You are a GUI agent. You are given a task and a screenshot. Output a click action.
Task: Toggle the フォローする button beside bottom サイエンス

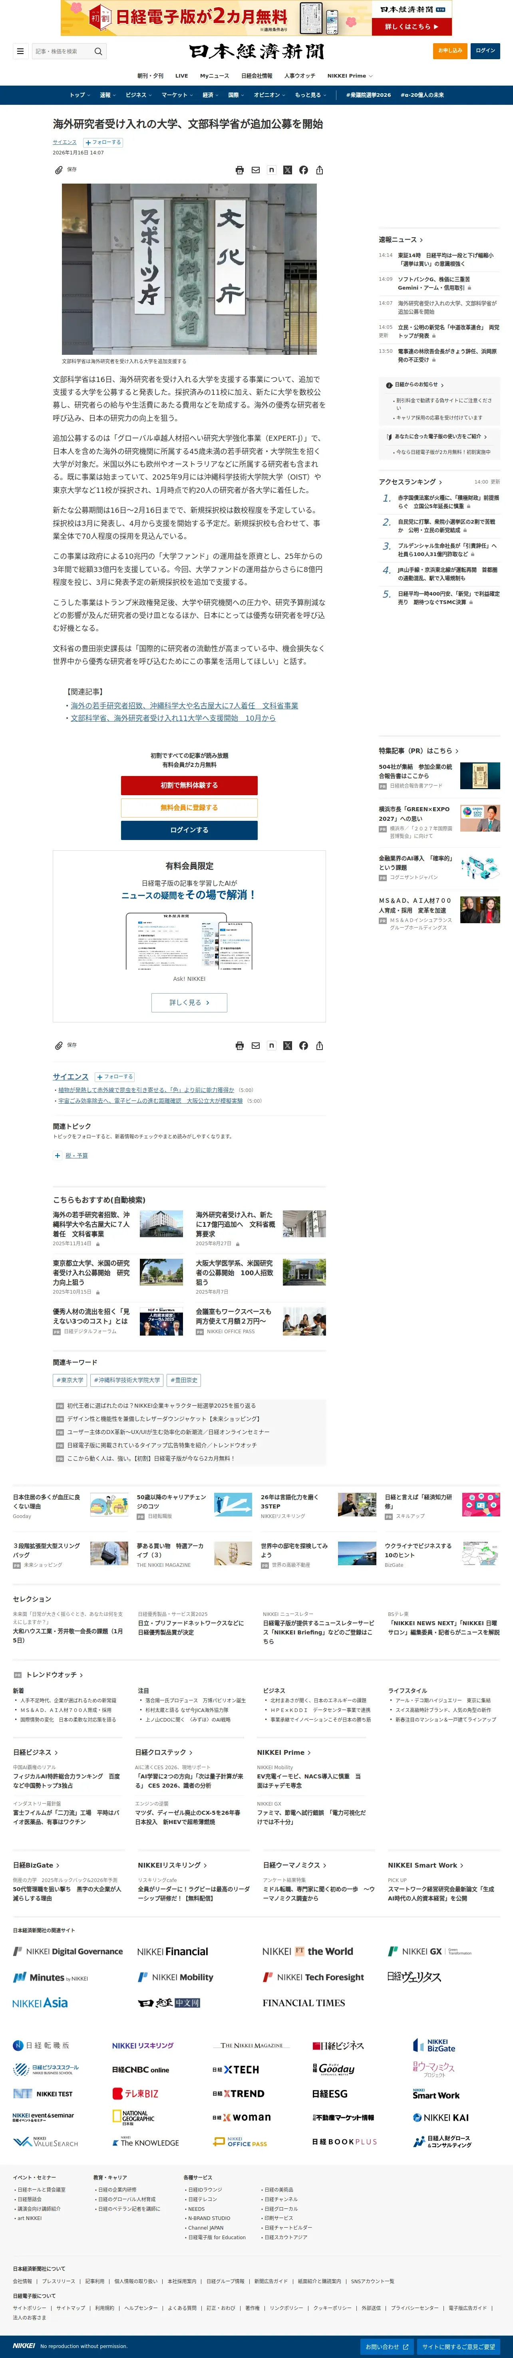pyautogui.click(x=114, y=1076)
